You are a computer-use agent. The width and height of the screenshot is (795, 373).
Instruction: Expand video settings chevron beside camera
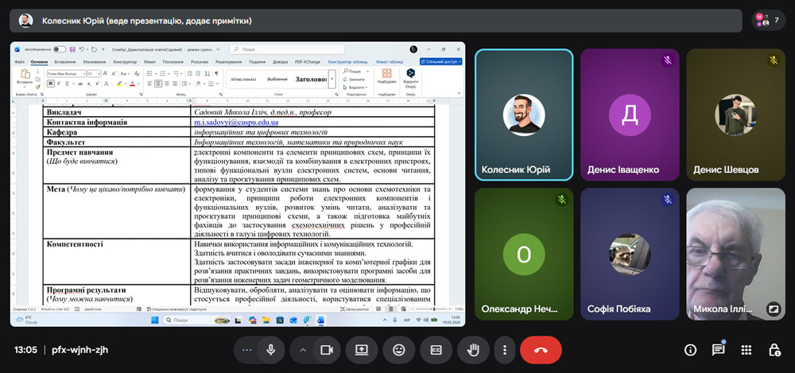303,349
